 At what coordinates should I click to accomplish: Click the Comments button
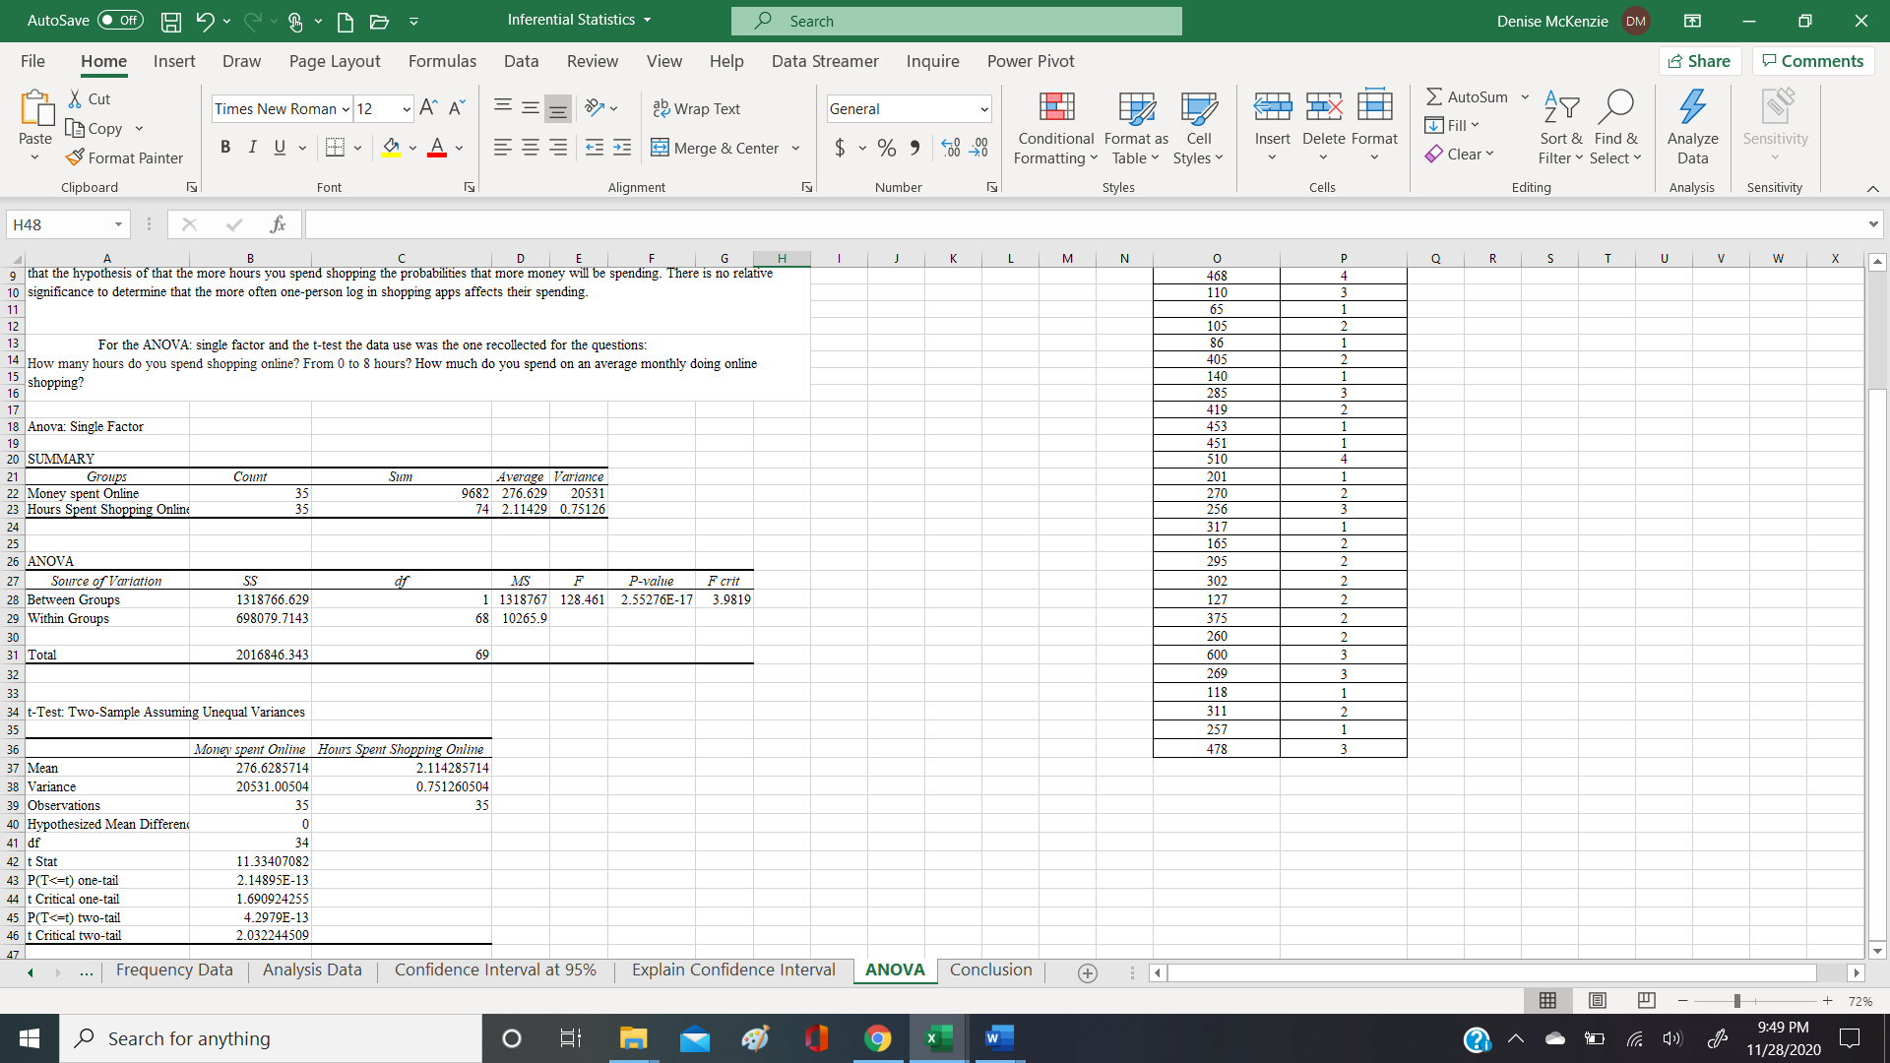[x=1812, y=61]
